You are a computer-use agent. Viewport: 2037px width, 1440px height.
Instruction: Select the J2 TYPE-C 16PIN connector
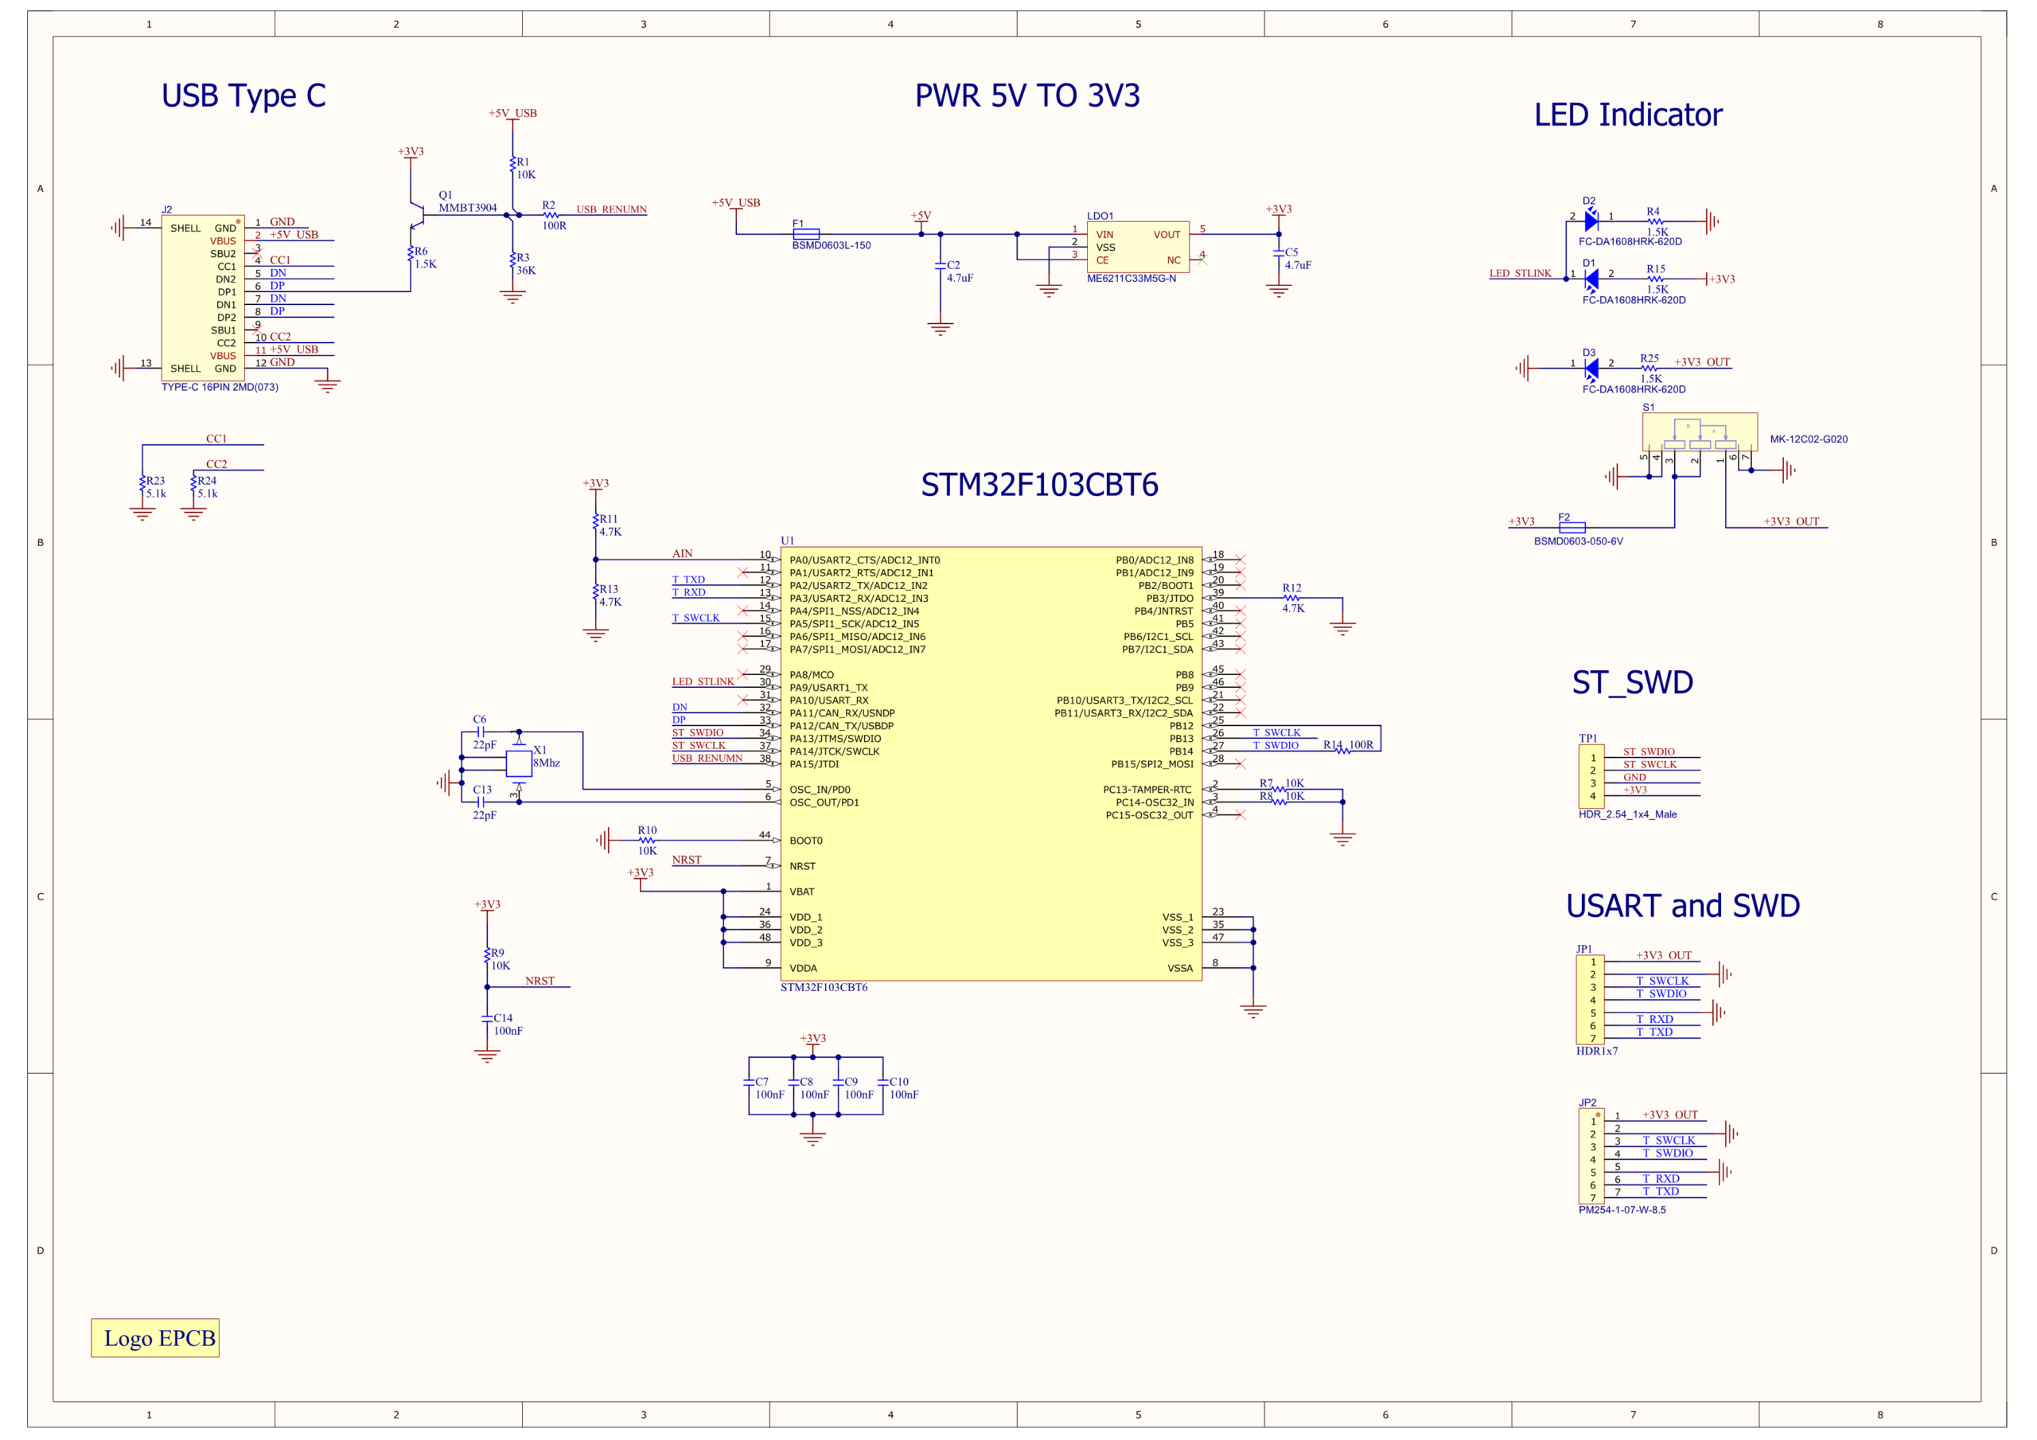click(202, 299)
